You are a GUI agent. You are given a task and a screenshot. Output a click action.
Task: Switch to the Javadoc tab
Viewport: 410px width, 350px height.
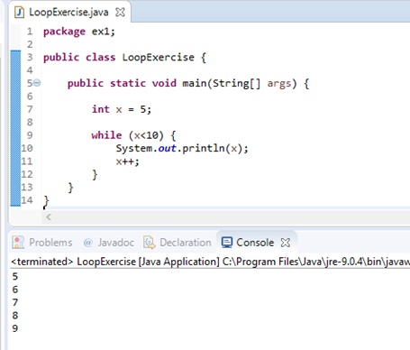[109, 243]
